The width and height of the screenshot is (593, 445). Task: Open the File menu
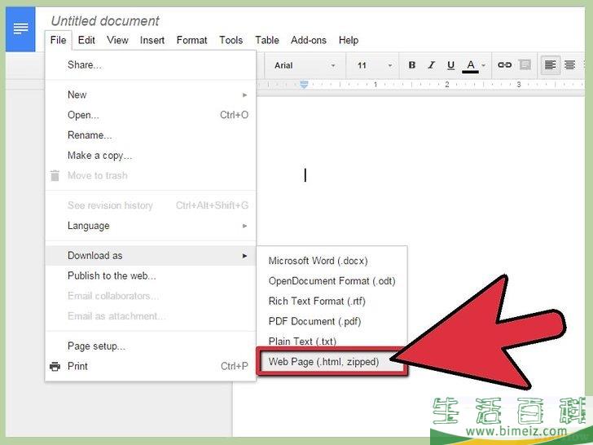click(x=58, y=40)
